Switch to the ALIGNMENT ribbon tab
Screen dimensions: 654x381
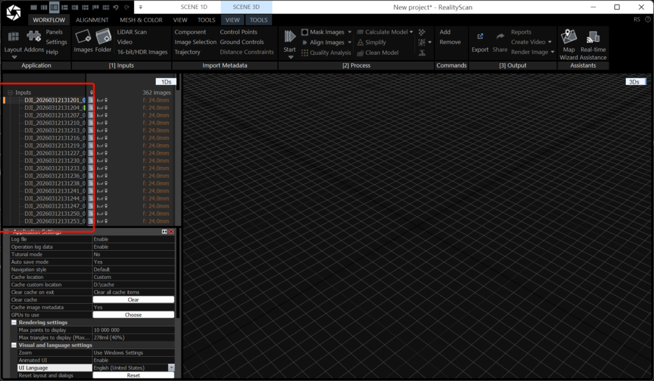point(92,20)
